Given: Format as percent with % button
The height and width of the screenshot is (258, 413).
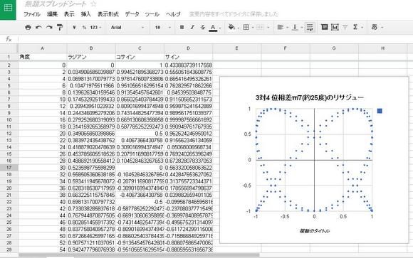Looking at the screenshot, I should pos(84,27).
